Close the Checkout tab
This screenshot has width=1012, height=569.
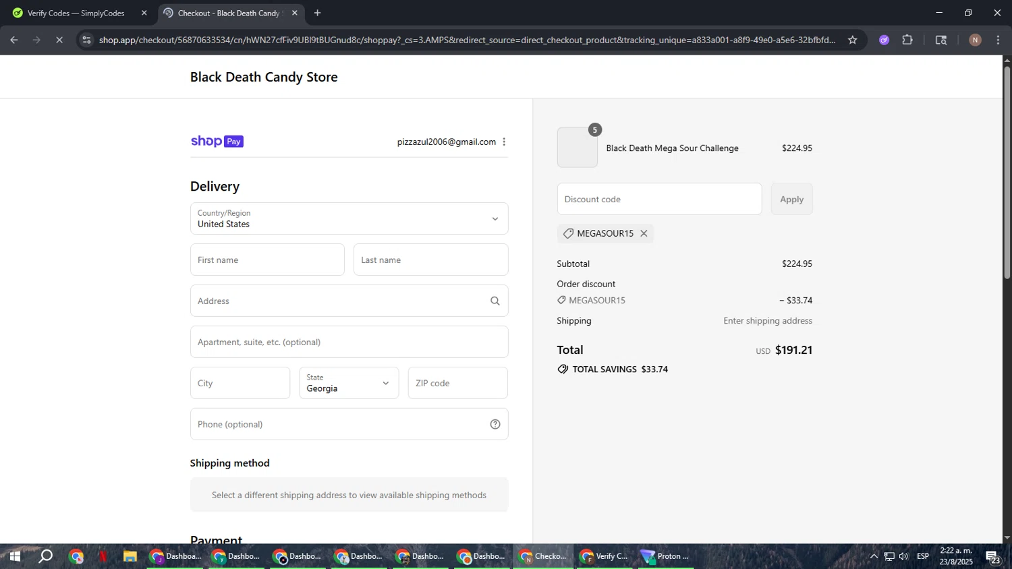(294, 13)
